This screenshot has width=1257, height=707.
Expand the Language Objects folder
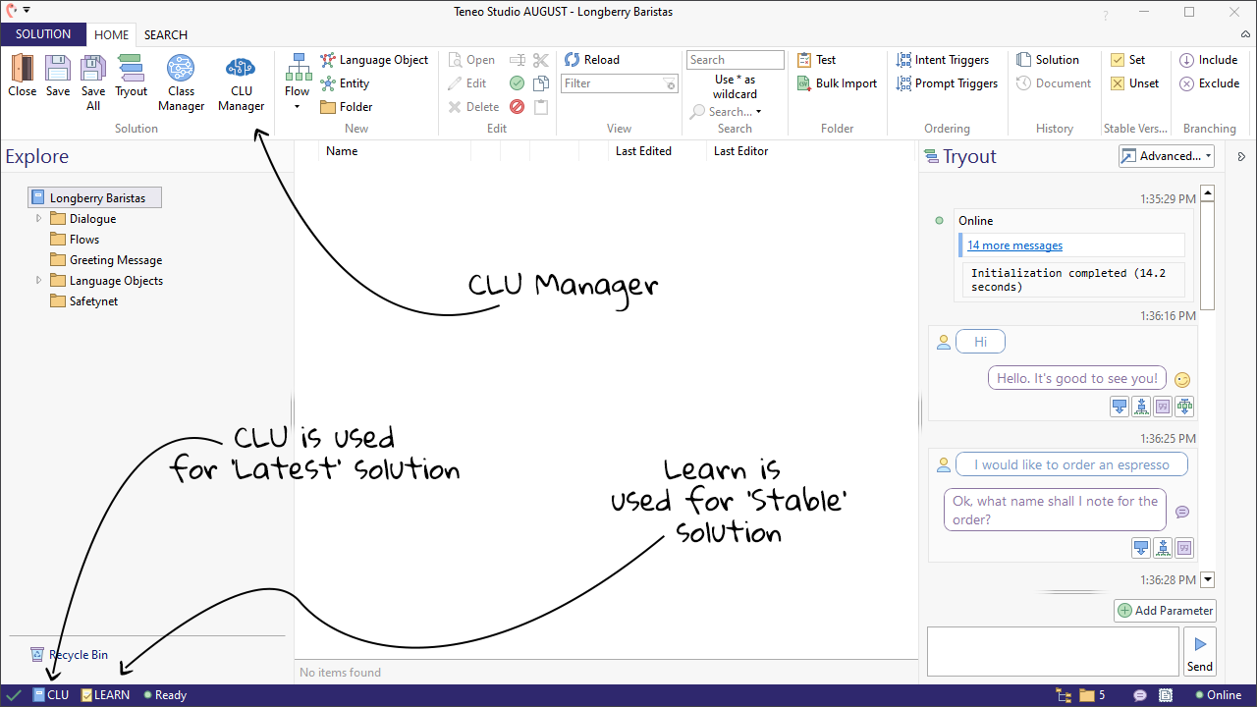coord(39,280)
